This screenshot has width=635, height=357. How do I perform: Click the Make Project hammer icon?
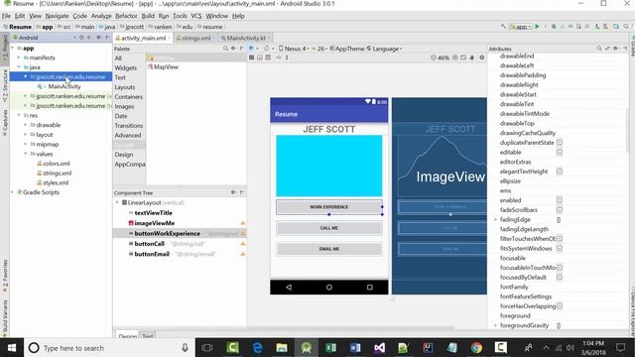503,27
